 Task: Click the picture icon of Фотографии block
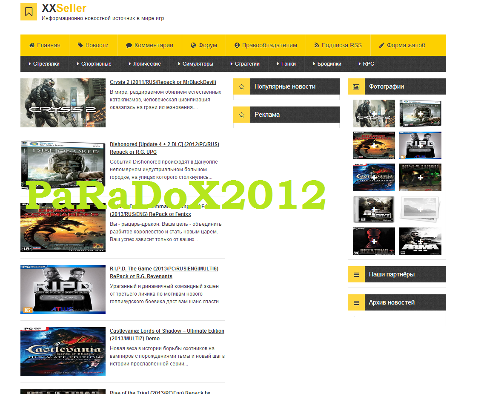click(356, 87)
